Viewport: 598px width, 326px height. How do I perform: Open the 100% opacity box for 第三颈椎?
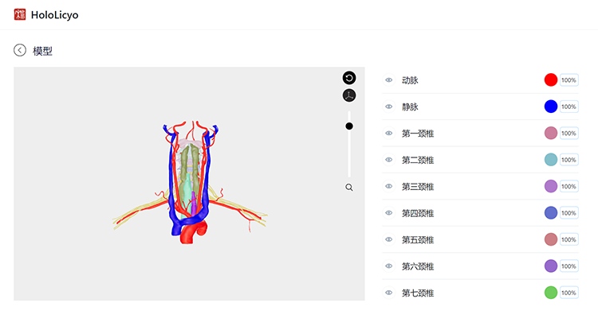[x=568, y=186]
